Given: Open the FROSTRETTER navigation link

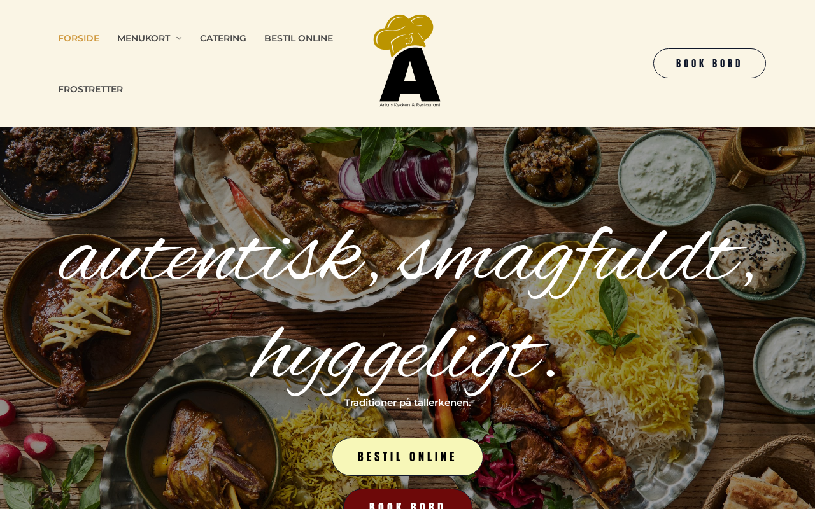Looking at the screenshot, I should [90, 89].
